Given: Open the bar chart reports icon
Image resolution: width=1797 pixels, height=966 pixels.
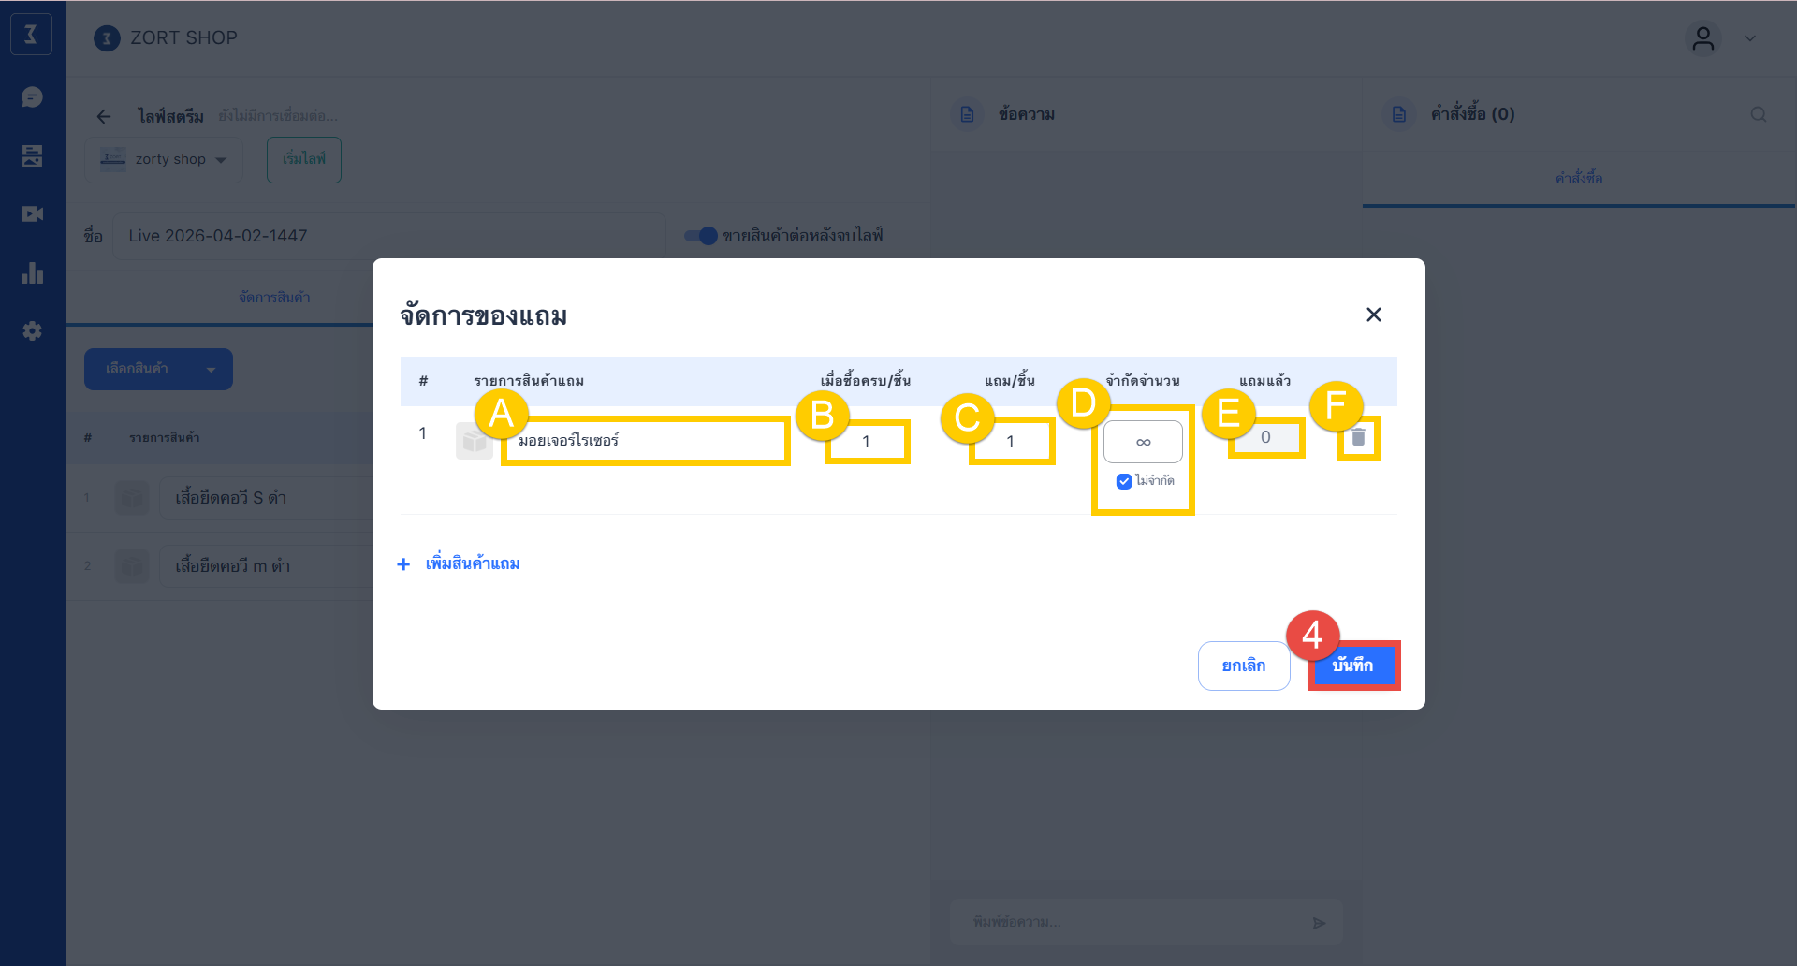Looking at the screenshot, I should tap(32, 272).
